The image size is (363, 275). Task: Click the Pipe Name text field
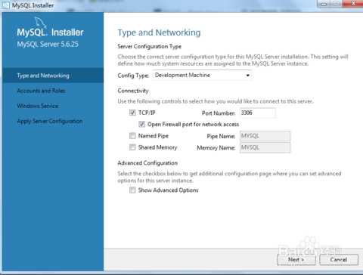coord(265,136)
